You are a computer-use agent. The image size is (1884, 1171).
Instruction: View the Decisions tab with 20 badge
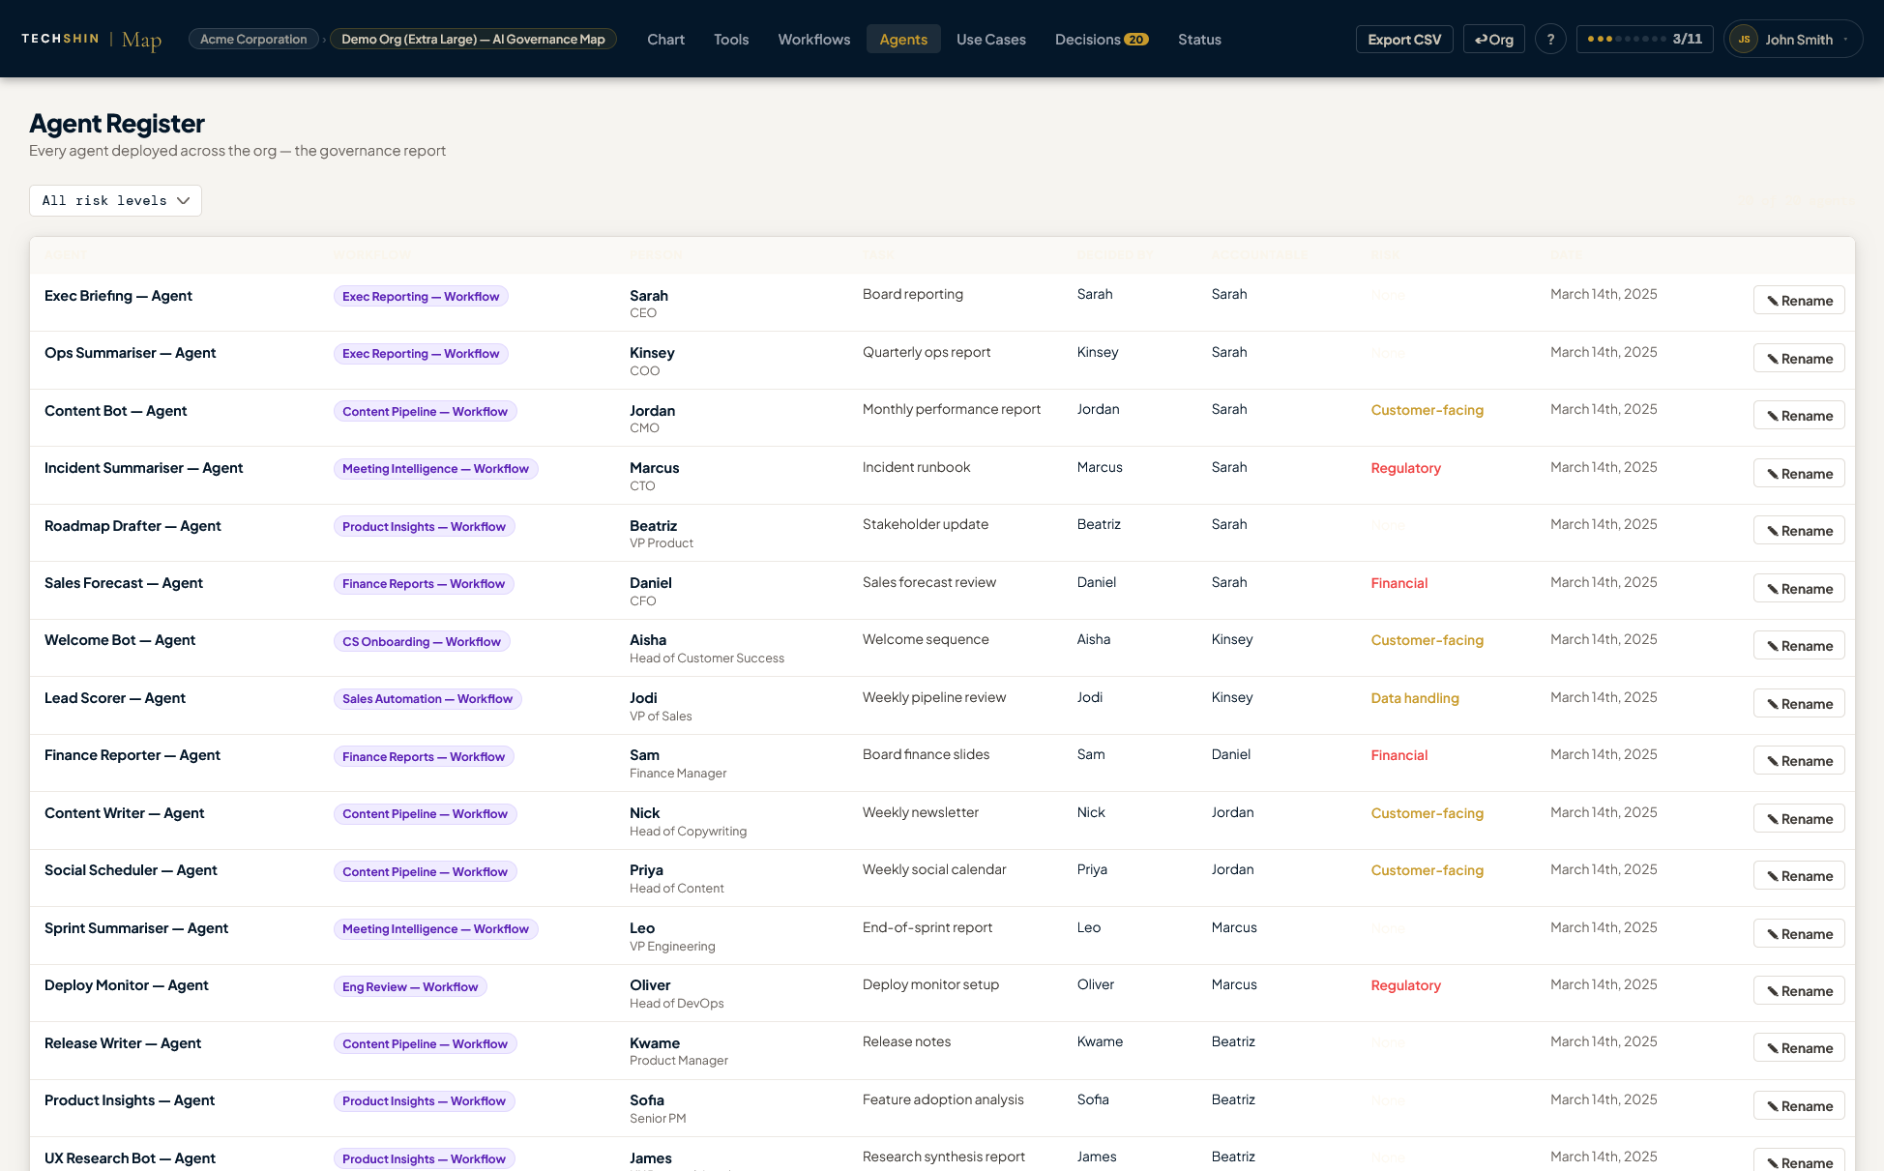(x=1102, y=39)
